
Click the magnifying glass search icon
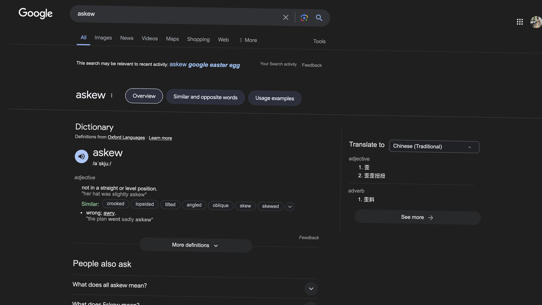[x=319, y=18]
